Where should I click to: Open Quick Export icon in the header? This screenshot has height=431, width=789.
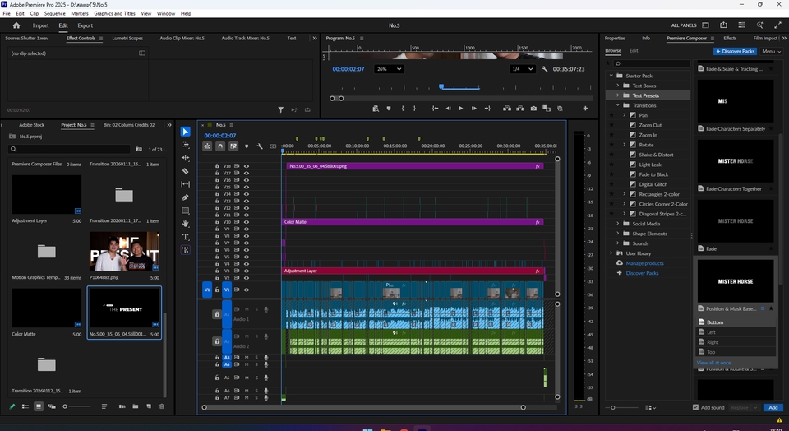coord(723,25)
